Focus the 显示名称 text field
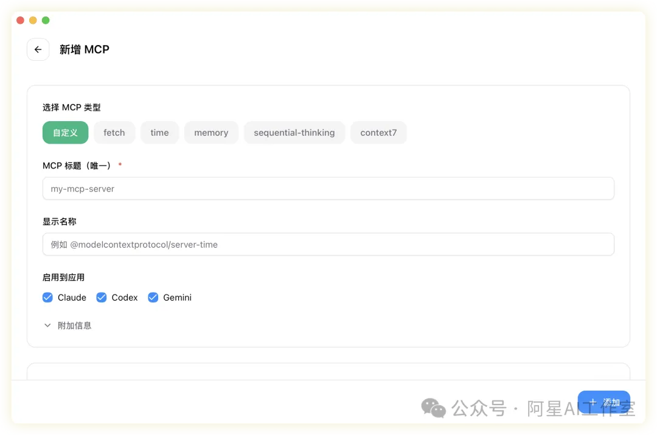Screen dimensions: 657x435 (x=328, y=245)
